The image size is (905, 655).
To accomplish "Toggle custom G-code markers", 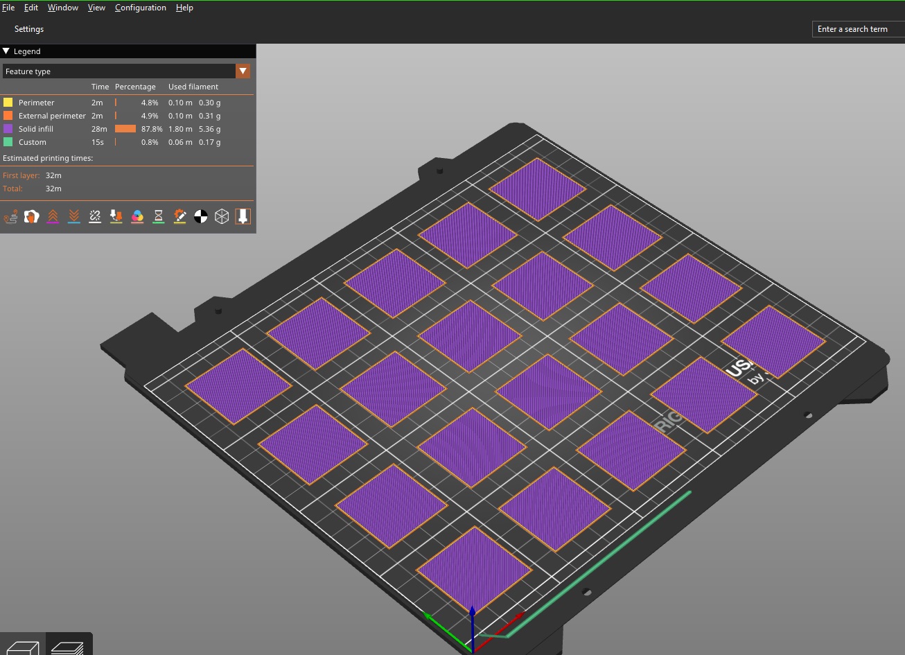I will tap(179, 216).
